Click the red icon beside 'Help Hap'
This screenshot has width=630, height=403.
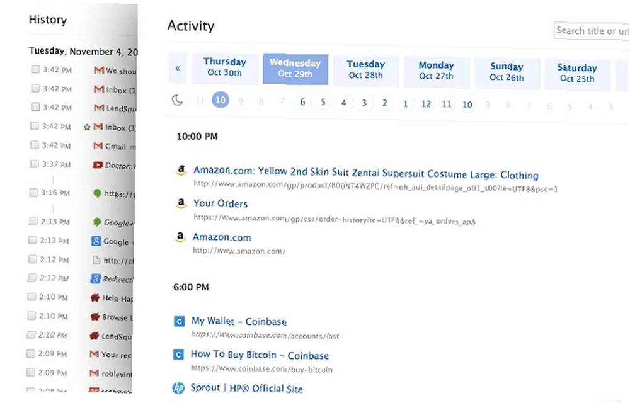click(95, 297)
